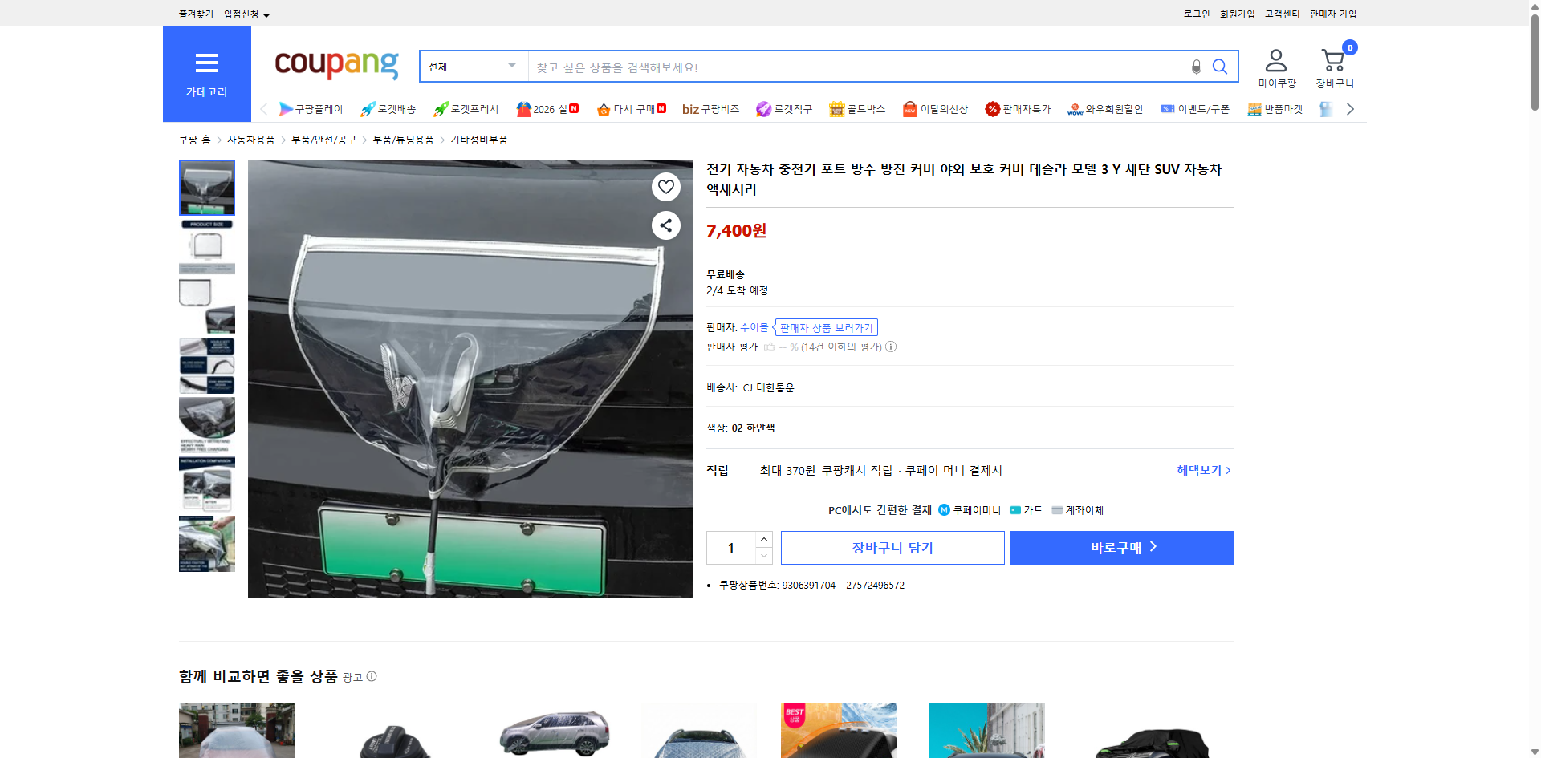Increase quantity using the up stepper arrow
This screenshot has height=758, width=1541.
pyautogui.click(x=763, y=538)
